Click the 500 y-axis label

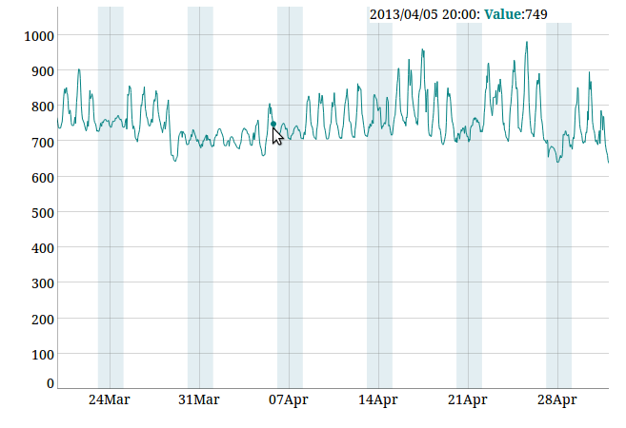(x=43, y=213)
